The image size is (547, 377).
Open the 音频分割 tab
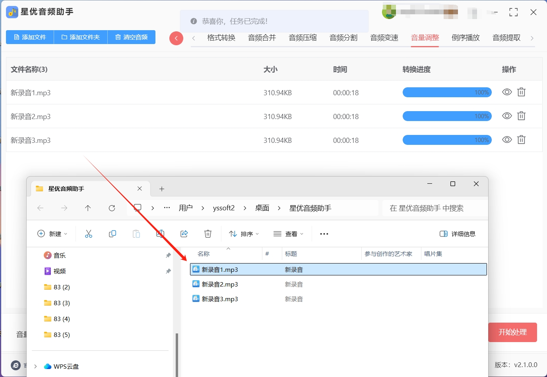343,38
